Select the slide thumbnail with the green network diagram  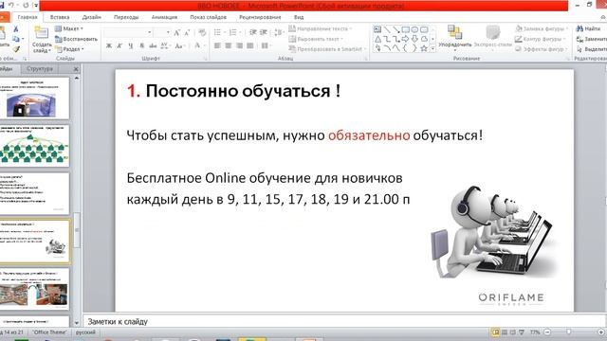(x=34, y=146)
